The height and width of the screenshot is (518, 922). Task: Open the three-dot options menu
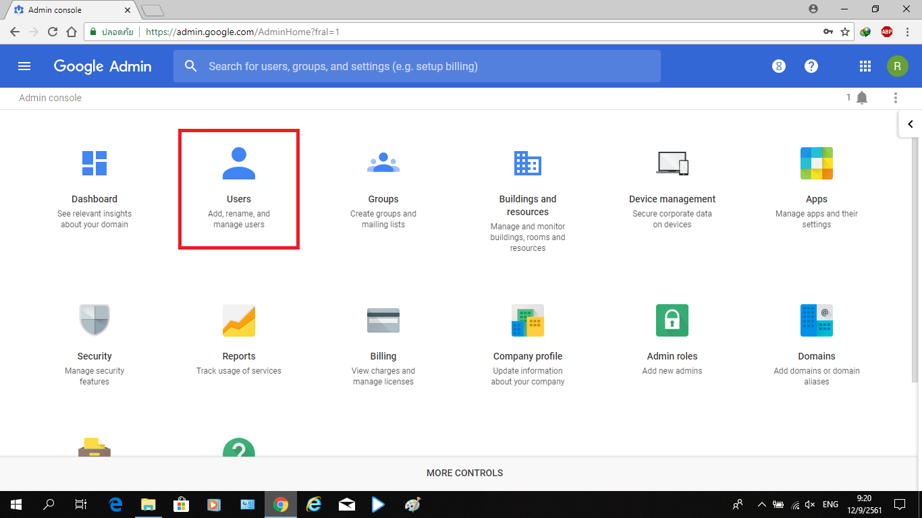(896, 98)
